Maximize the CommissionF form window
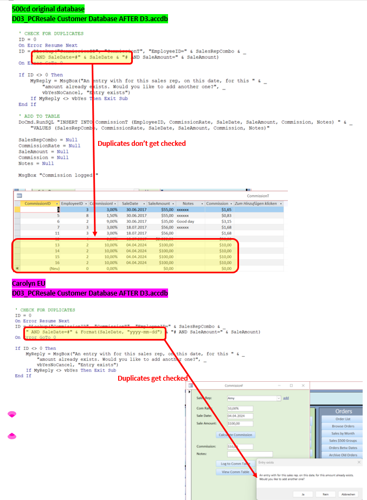Screen dimensions: 367x500 291,386
